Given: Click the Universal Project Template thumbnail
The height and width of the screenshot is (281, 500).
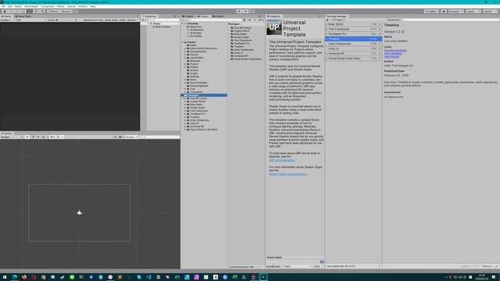Looking at the screenshot, I should tap(274, 28).
